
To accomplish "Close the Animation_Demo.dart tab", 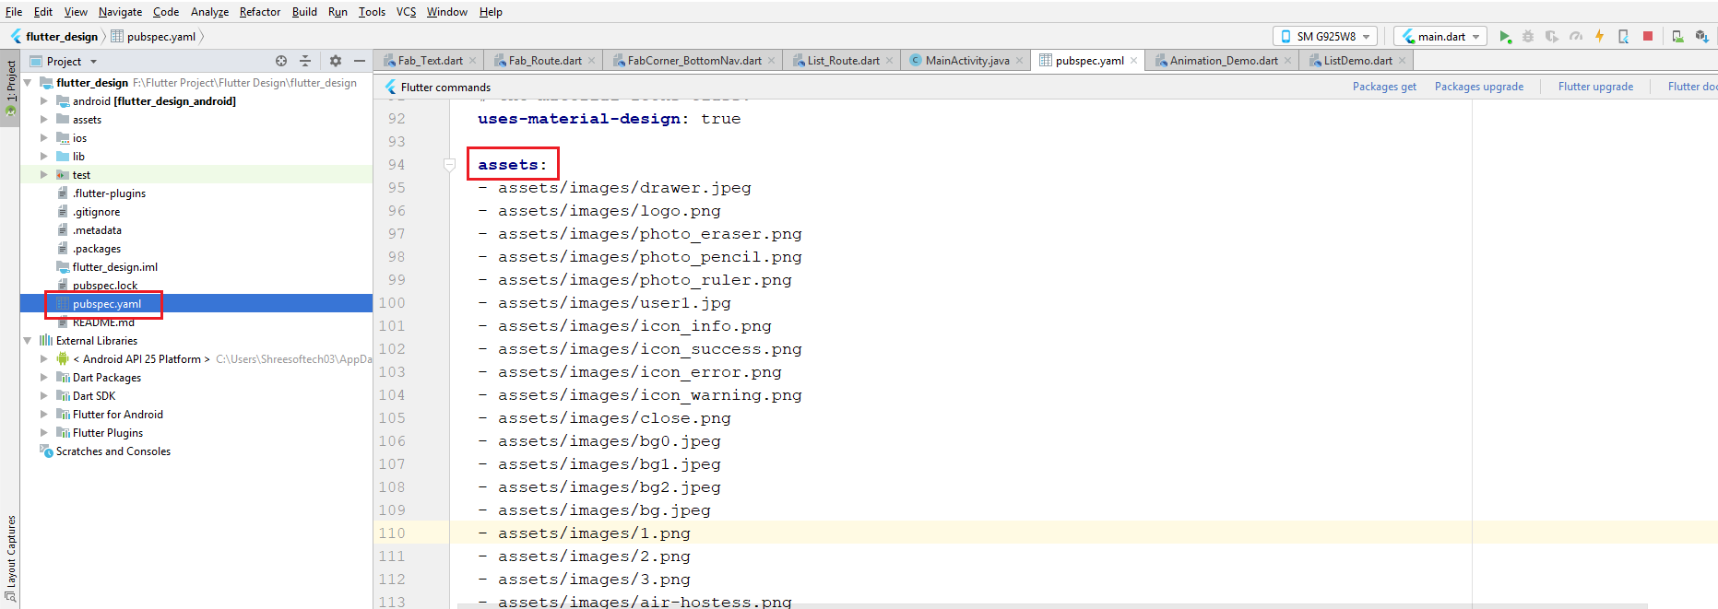I will click(1288, 61).
